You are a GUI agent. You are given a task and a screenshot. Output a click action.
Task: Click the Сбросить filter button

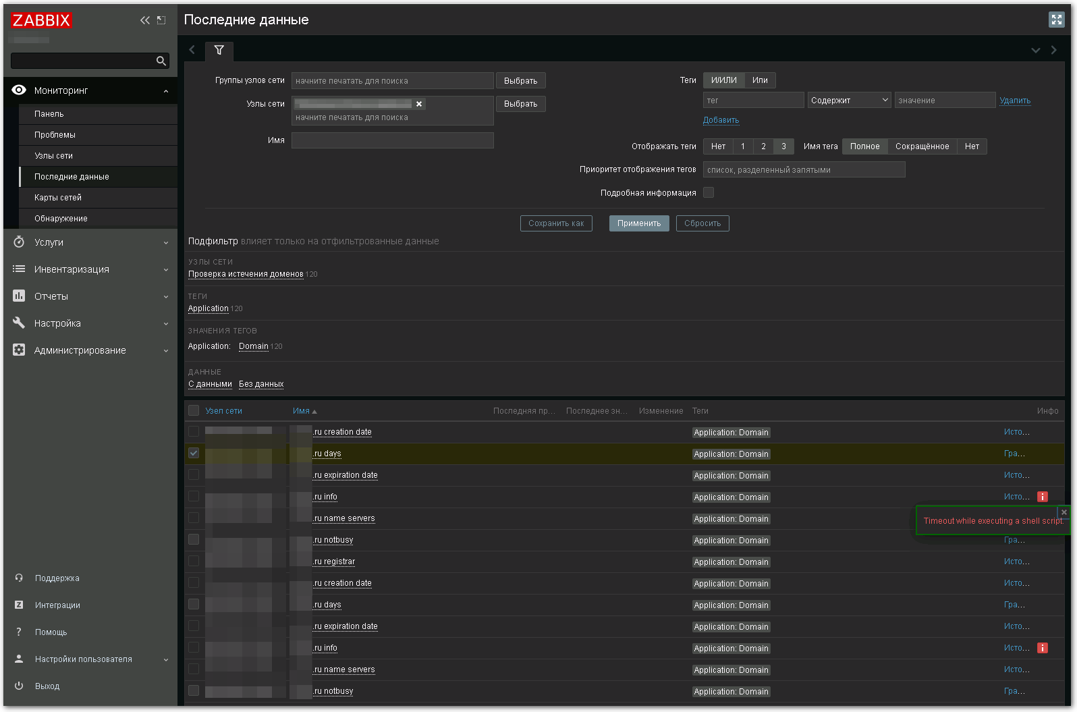pos(702,223)
